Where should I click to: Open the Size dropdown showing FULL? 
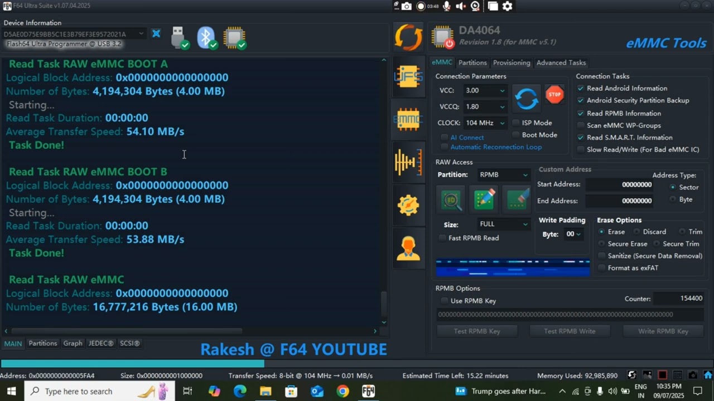[x=503, y=224]
